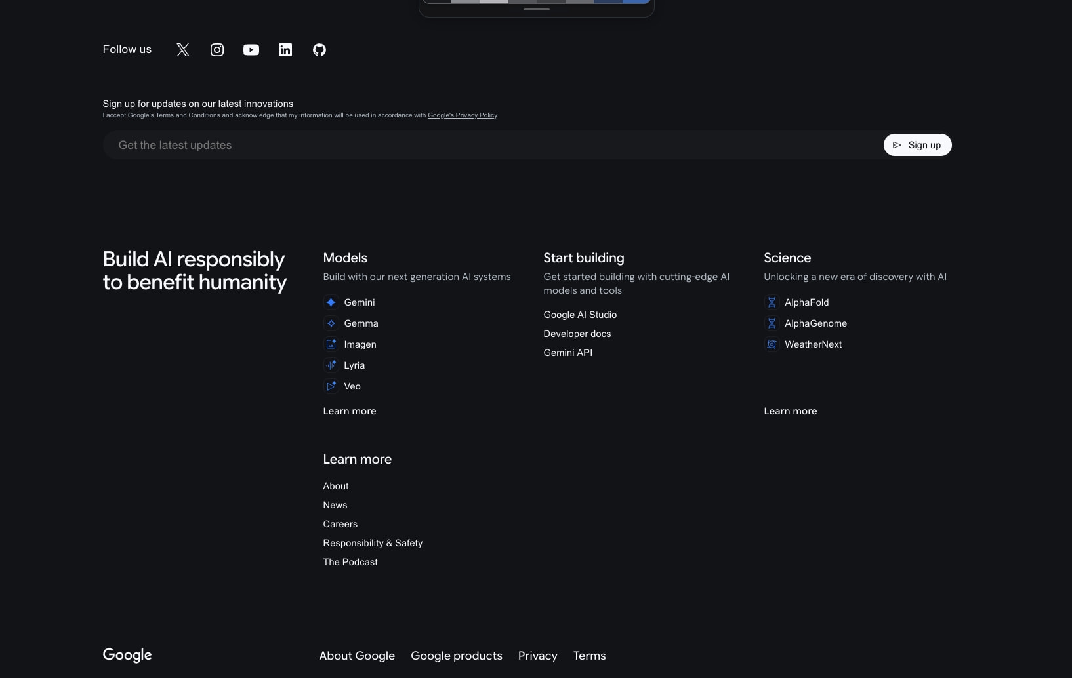Open Google AI Studio link
Image resolution: width=1072 pixels, height=678 pixels.
point(580,315)
